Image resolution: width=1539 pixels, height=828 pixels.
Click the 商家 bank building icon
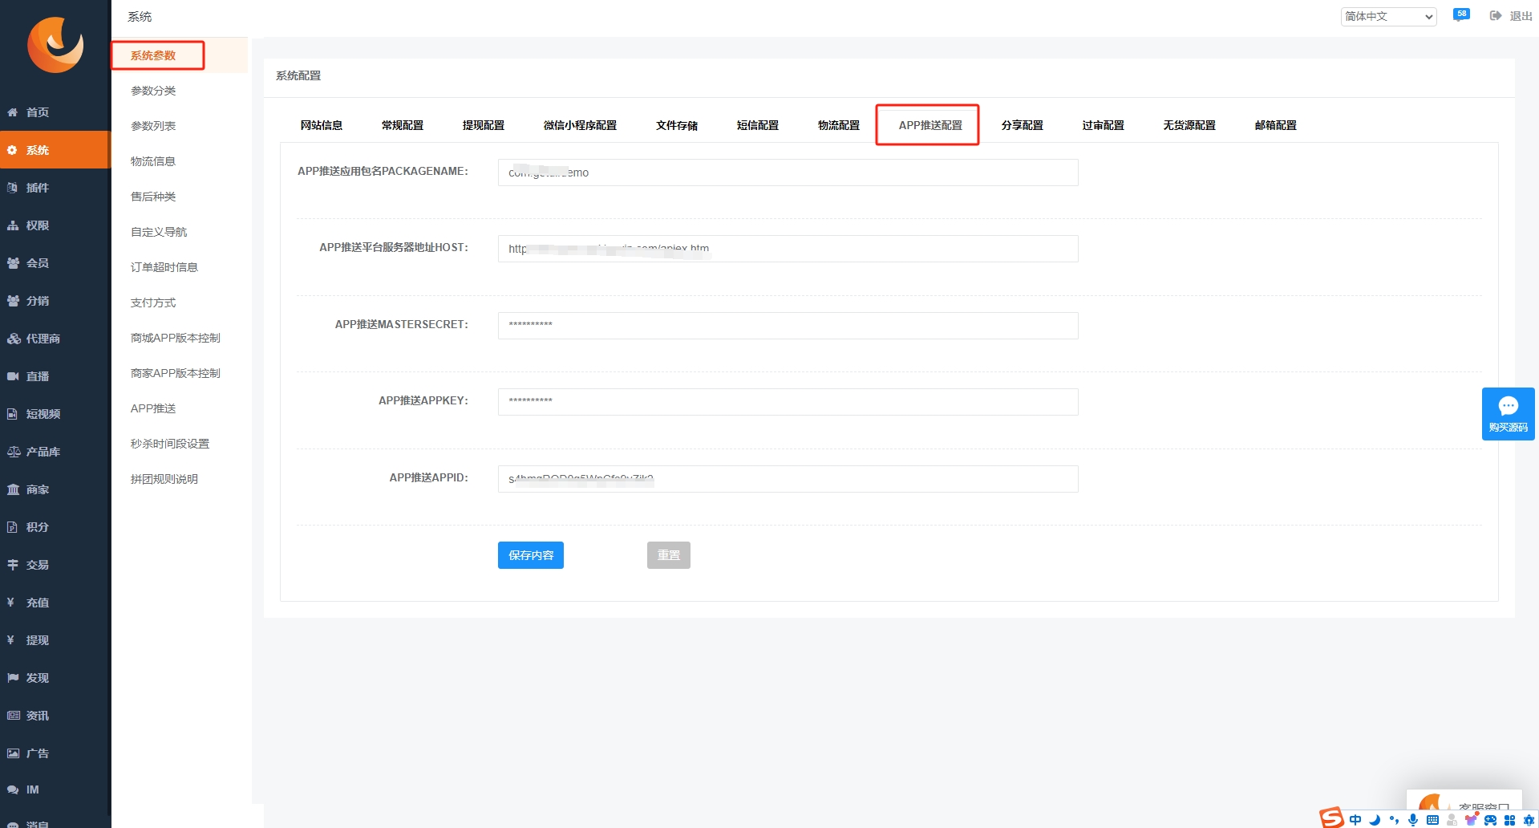click(13, 489)
